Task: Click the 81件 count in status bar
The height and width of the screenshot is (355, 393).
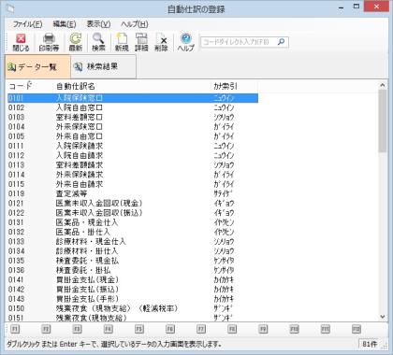Action: 370,344
